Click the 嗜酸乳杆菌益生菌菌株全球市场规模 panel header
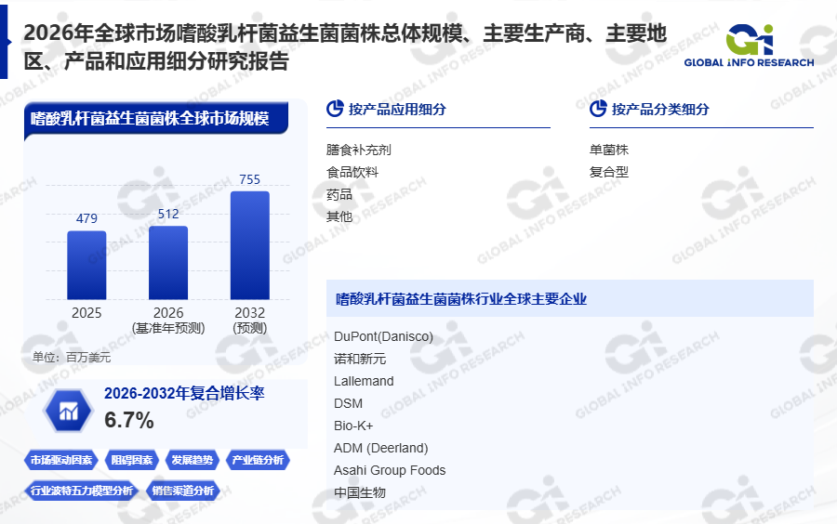The image size is (837, 524). click(x=156, y=118)
